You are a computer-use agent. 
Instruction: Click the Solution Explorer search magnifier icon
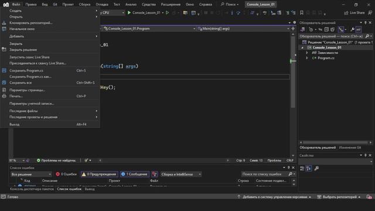(367, 36)
